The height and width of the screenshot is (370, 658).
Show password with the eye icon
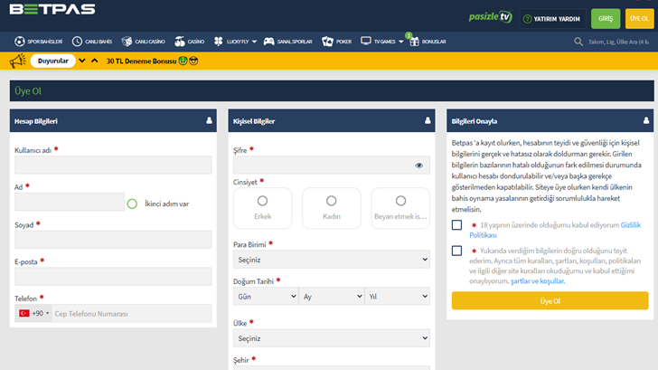[x=418, y=165]
